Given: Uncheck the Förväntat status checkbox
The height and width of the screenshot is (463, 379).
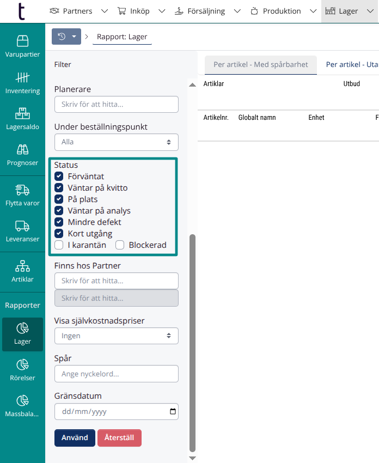Looking at the screenshot, I should tap(59, 176).
